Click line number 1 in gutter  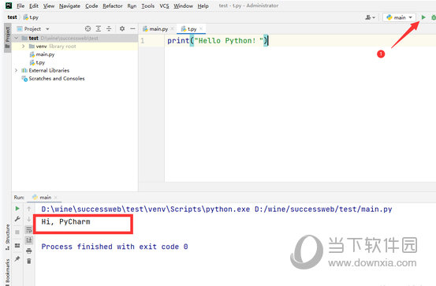pyautogui.click(x=143, y=41)
